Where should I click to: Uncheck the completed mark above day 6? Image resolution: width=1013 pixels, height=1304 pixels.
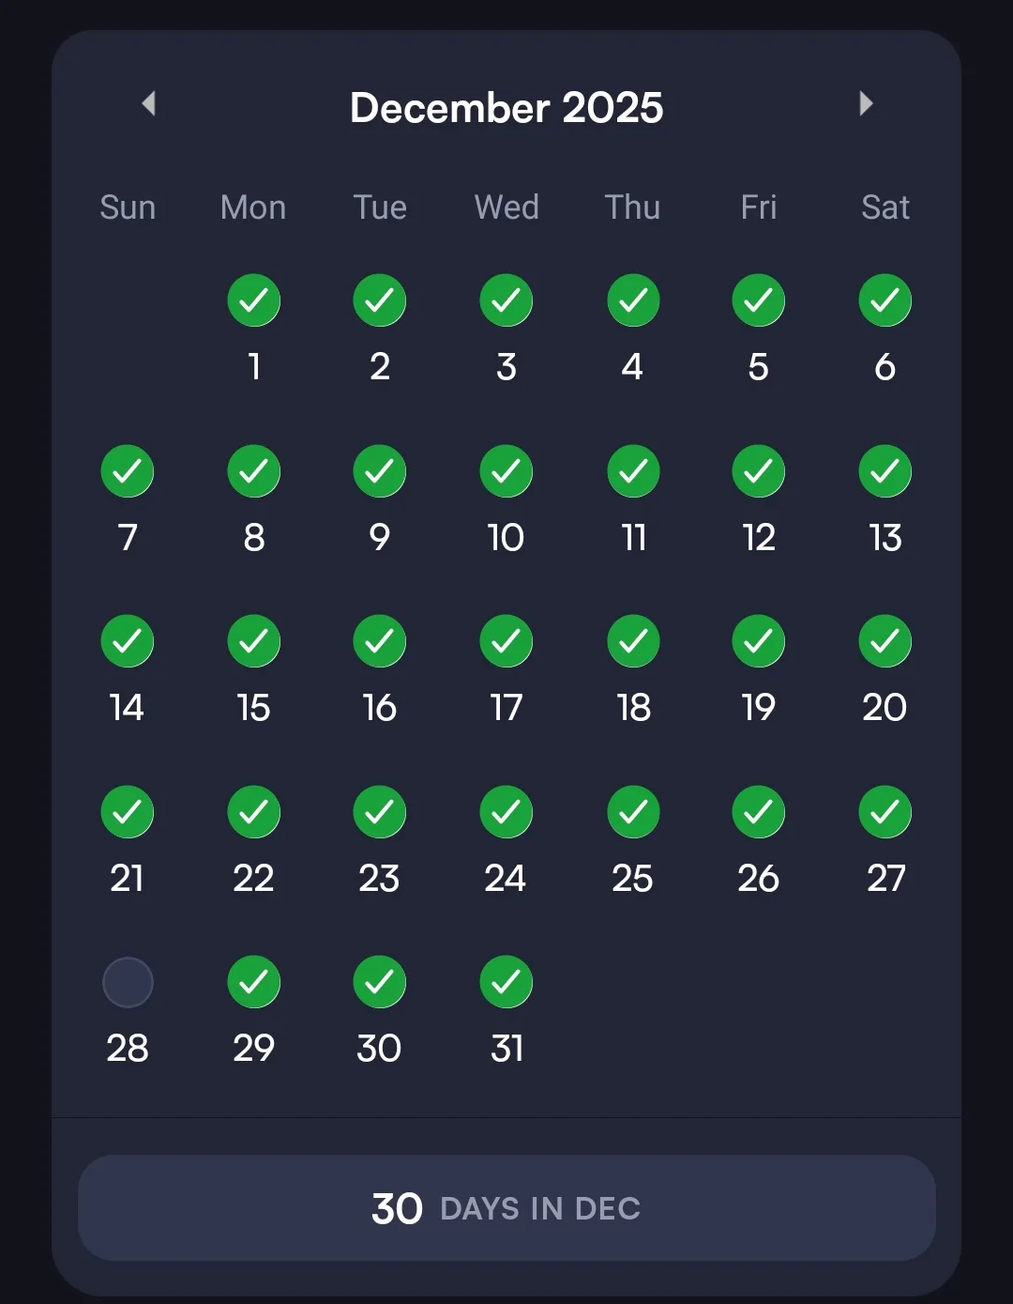click(x=884, y=300)
